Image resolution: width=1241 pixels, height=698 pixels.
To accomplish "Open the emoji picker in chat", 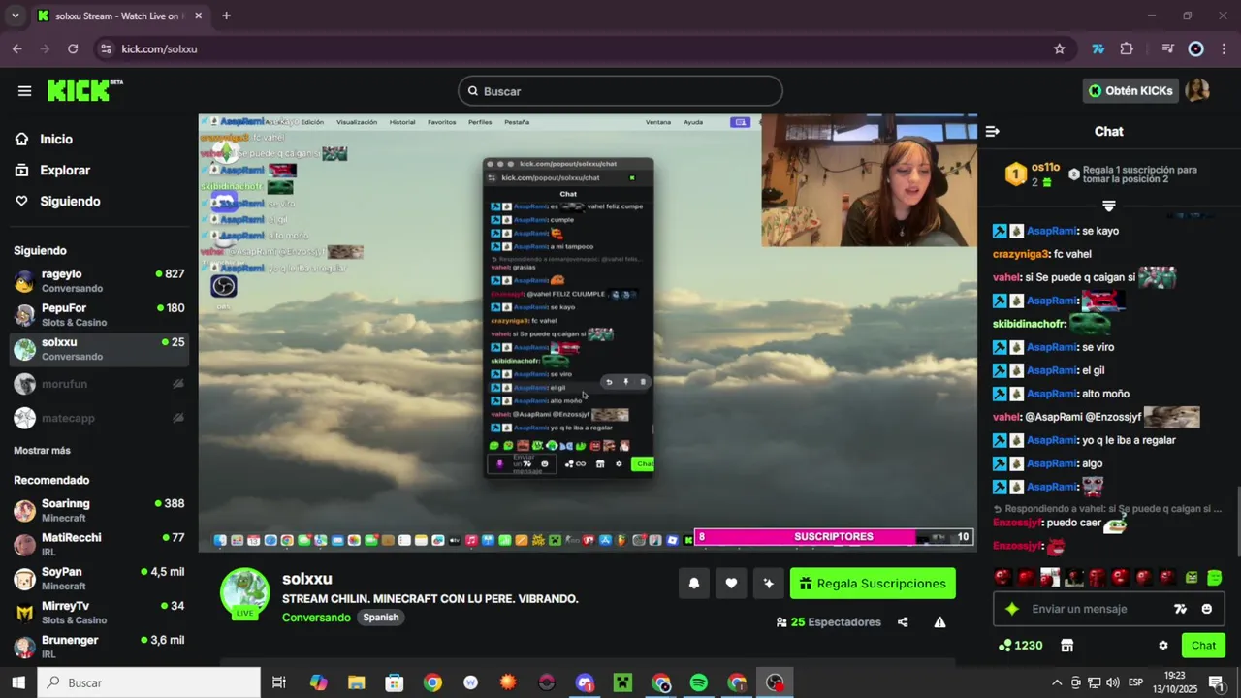I will [x=1207, y=609].
